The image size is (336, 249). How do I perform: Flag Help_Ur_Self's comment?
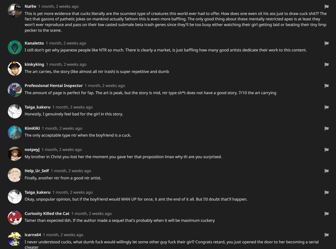point(326,171)
